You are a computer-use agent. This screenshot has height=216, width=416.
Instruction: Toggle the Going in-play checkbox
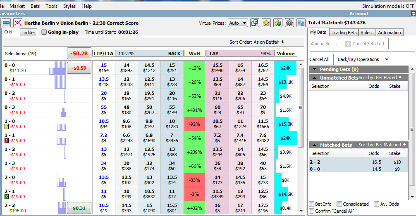point(44,32)
